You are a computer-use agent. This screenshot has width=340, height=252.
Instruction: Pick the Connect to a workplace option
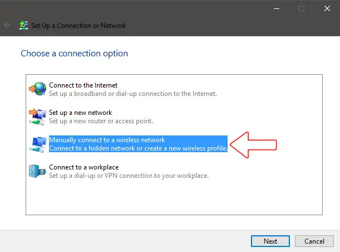click(x=83, y=167)
